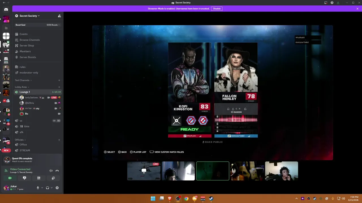Open Secret Society server dropdown menu
Image resolution: width=362 pixels, height=203 pixels.
click(x=29, y=16)
